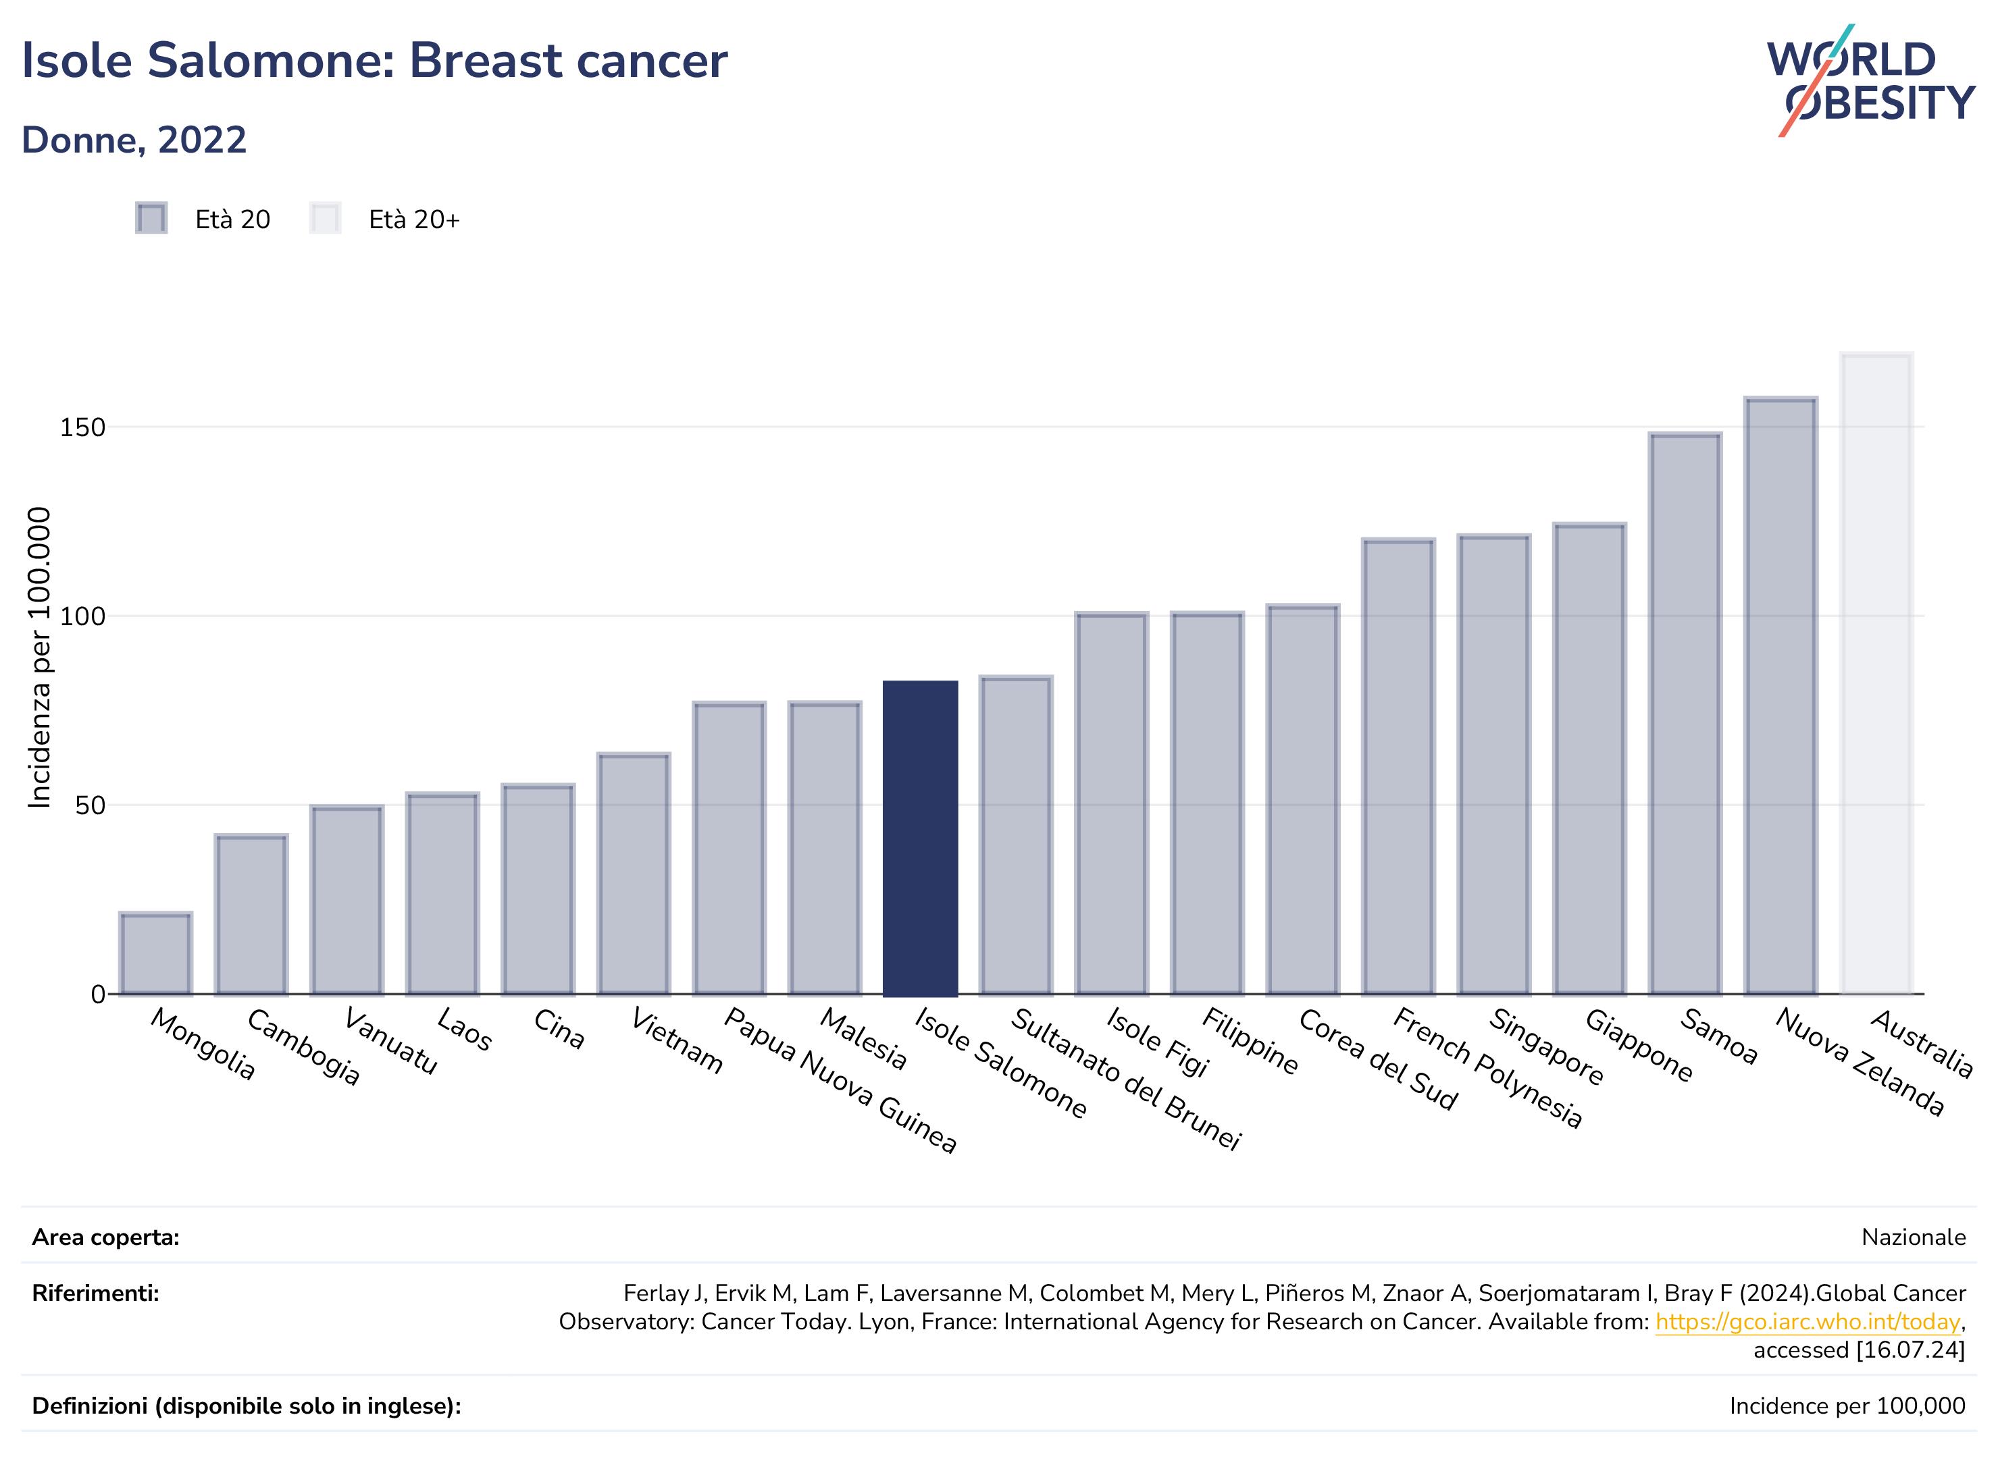
Task: Click the Corea del Sud bar
Action: (1302, 800)
